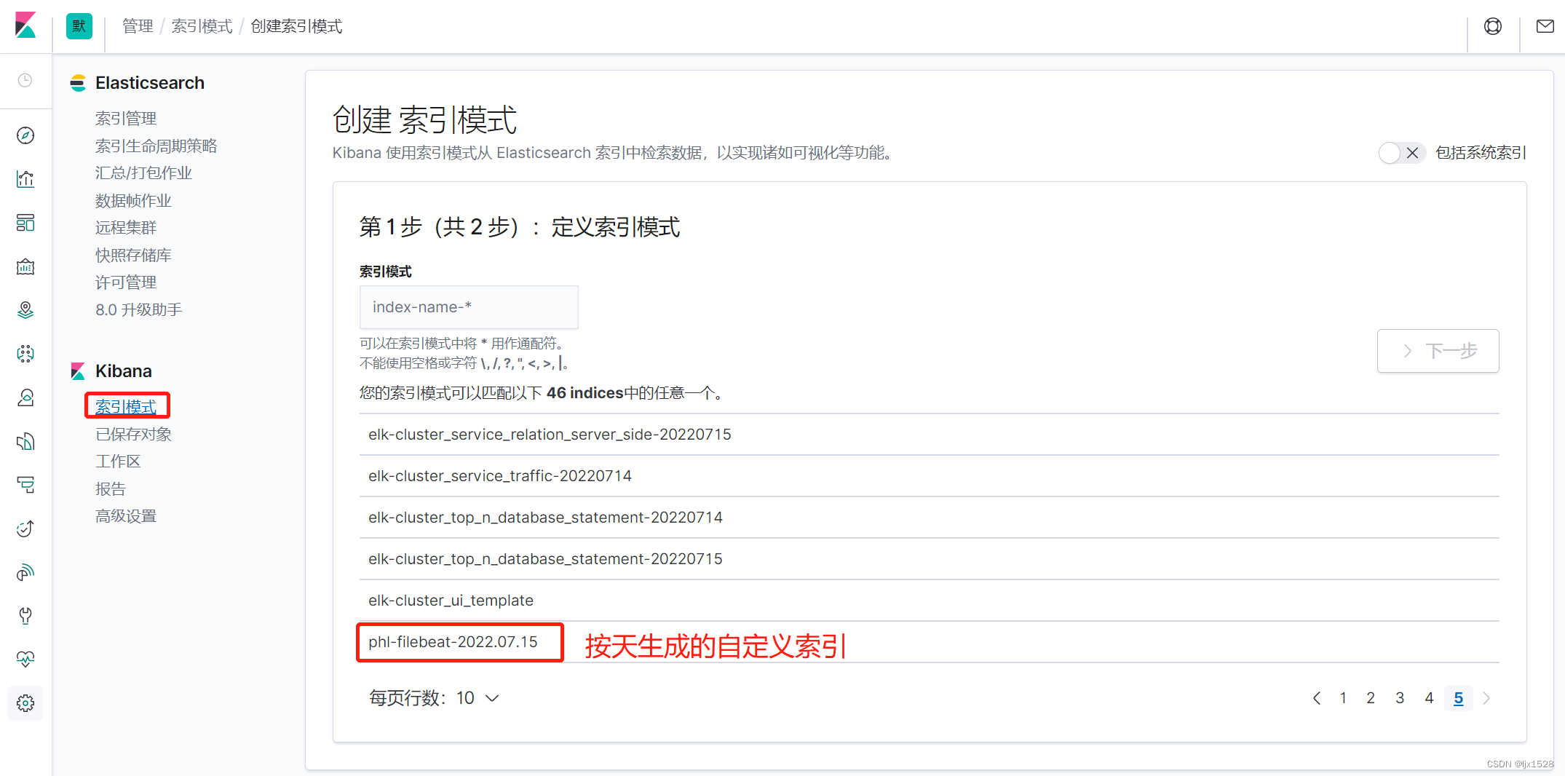This screenshot has width=1565, height=776.
Task: Open the help lifebuoy icon
Action: [1493, 26]
